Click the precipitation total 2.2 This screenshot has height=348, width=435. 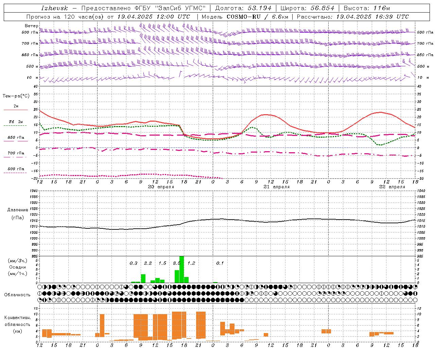148,263
